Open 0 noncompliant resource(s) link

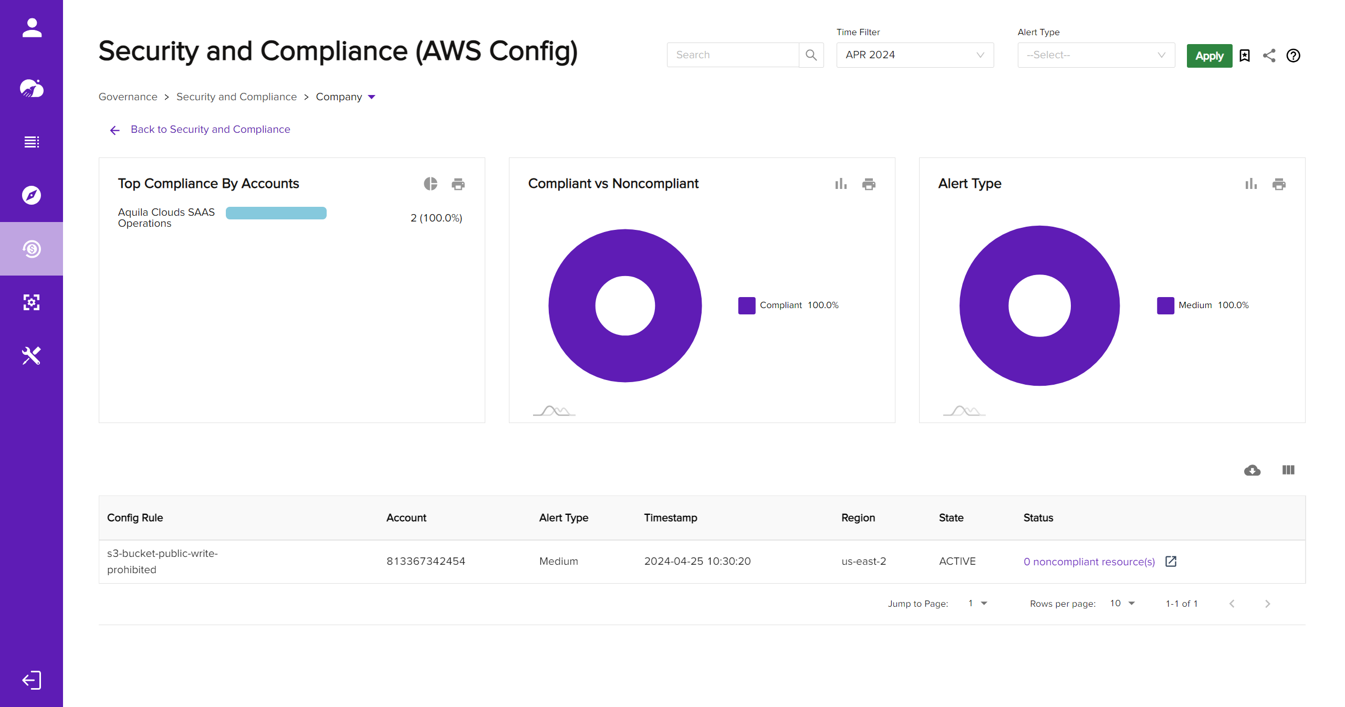click(1089, 562)
